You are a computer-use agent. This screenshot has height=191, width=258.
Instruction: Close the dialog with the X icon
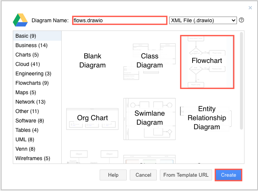(x=250, y=8)
